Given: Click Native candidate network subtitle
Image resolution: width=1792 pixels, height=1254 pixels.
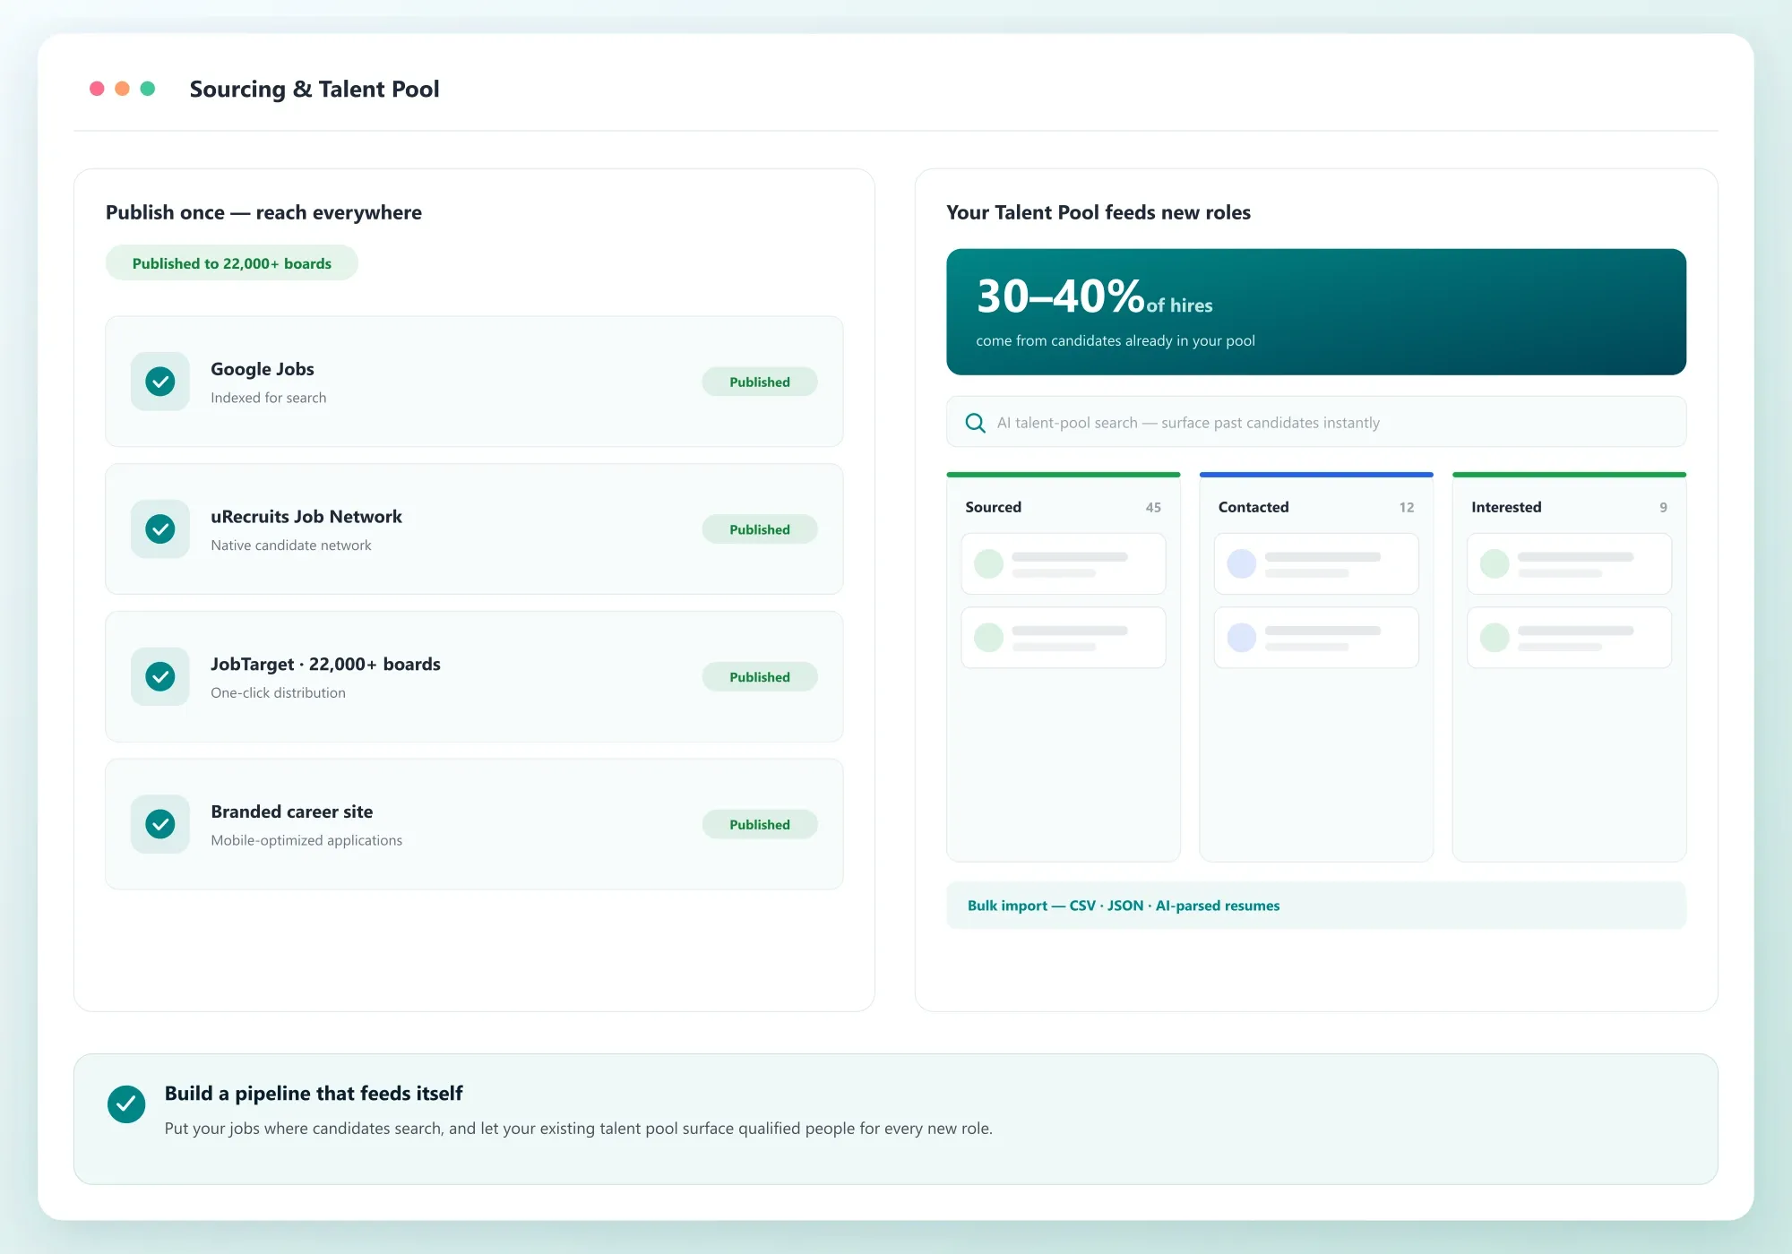Looking at the screenshot, I should pos(291,545).
